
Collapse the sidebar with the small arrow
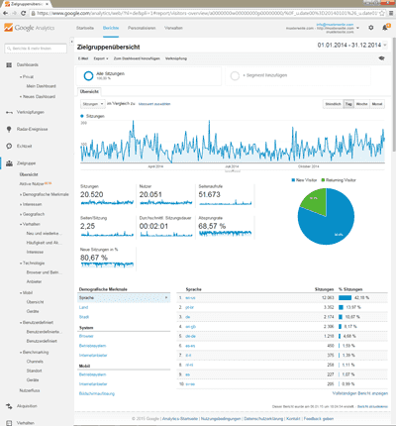[x=72, y=42]
